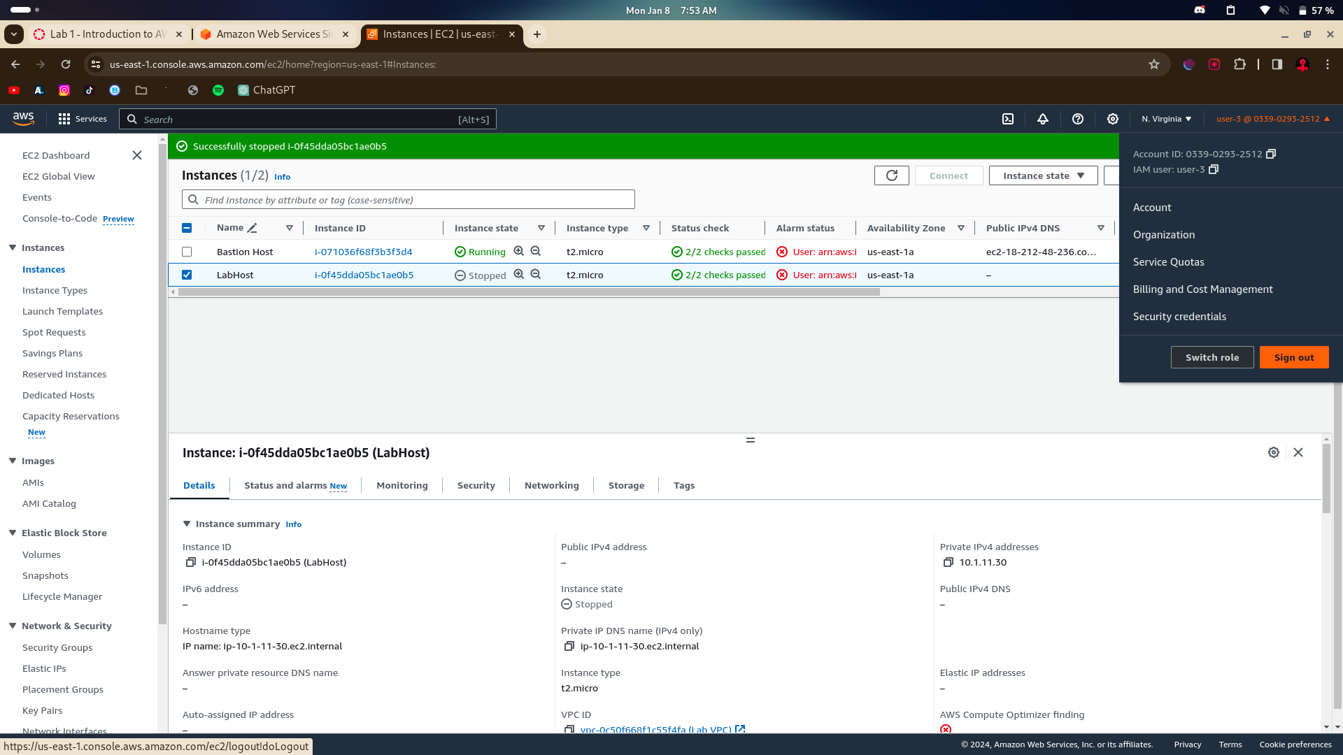Select the Bastion Host checkbox
The width and height of the screenshot is (1343, 755).
pos(187,252)
